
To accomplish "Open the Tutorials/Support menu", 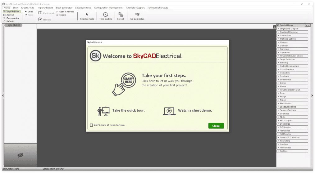I will (x=135, y=8).
